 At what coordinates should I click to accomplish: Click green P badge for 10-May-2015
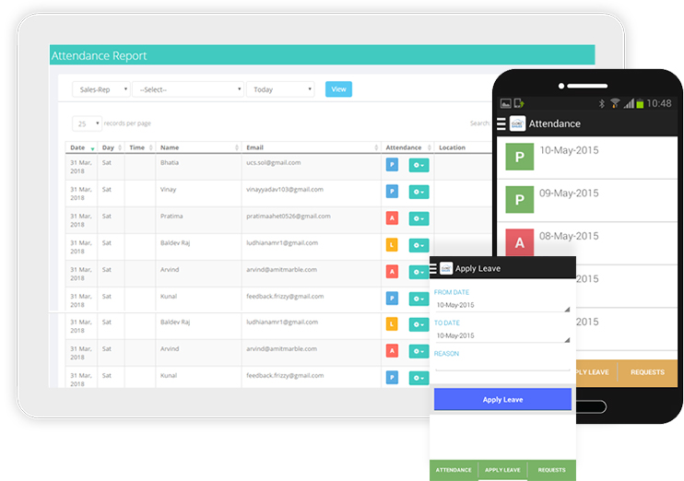(520, 157)
